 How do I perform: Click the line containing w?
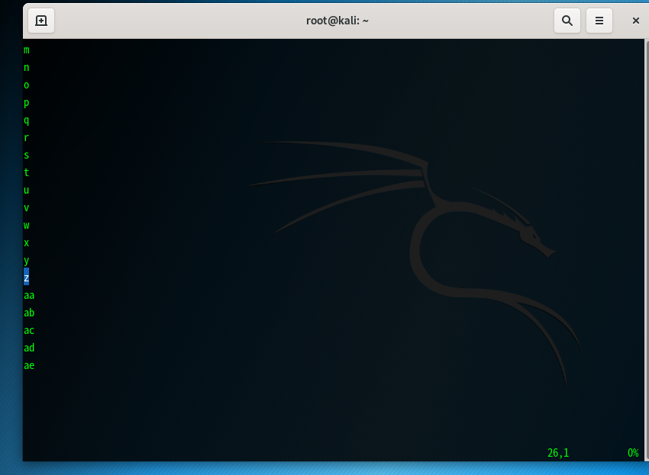click(27, 226)
